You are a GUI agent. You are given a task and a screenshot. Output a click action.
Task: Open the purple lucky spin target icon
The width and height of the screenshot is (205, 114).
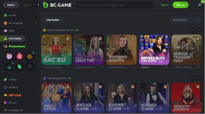9,56
